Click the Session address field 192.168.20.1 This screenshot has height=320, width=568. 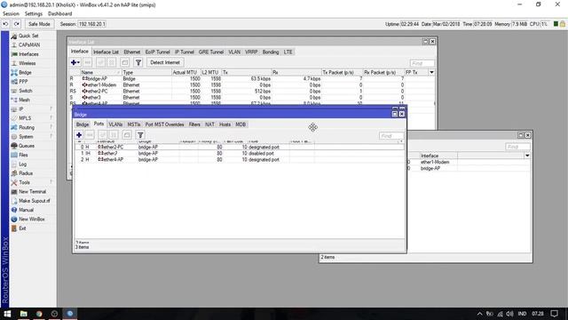[x=92, y=24]
